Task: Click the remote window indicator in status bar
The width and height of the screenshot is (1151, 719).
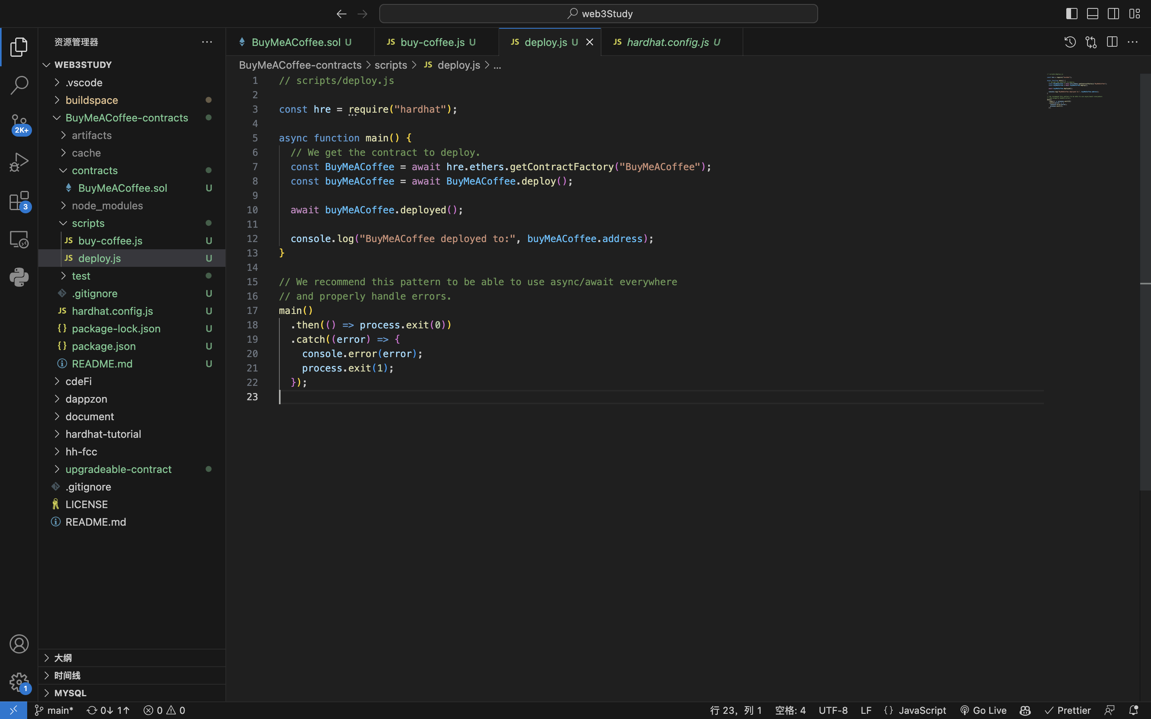Action: (x=13, y=710)
